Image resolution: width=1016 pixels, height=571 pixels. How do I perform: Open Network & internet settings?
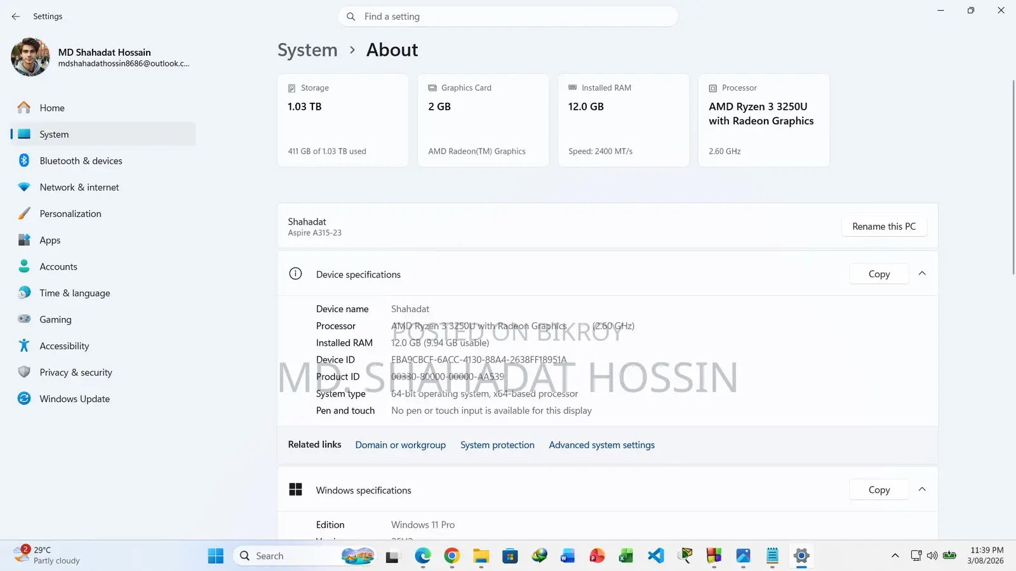(103, 187)
